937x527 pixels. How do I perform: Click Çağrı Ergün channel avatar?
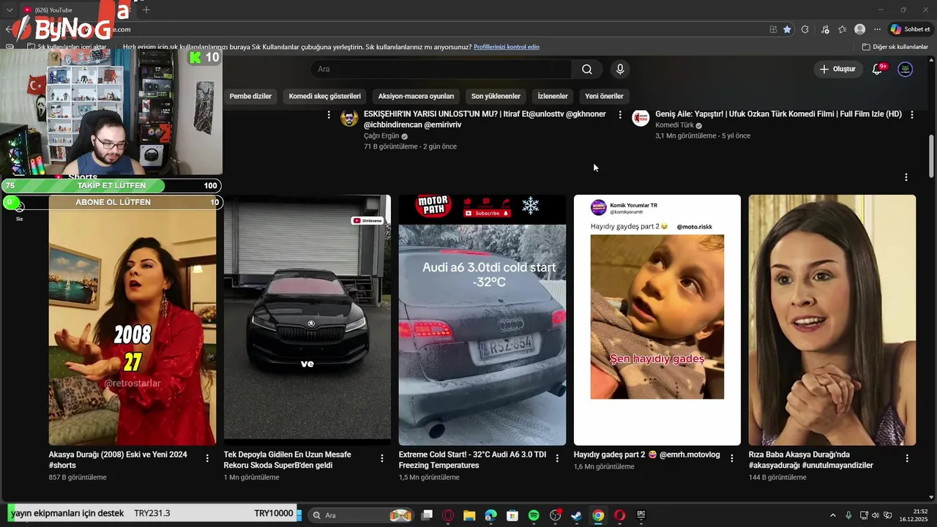[350, 119]
